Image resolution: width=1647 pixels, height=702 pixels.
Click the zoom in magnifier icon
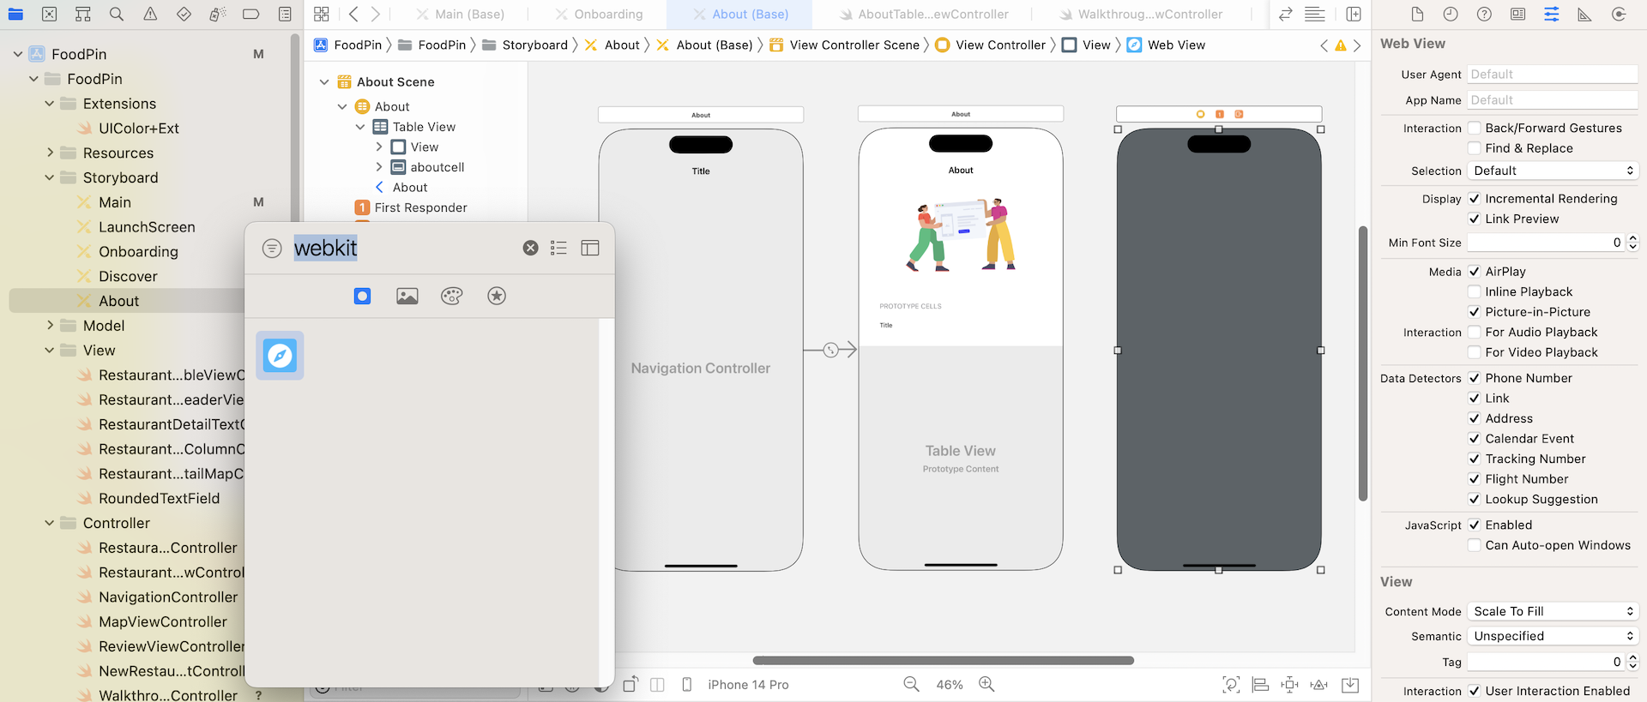986,684
